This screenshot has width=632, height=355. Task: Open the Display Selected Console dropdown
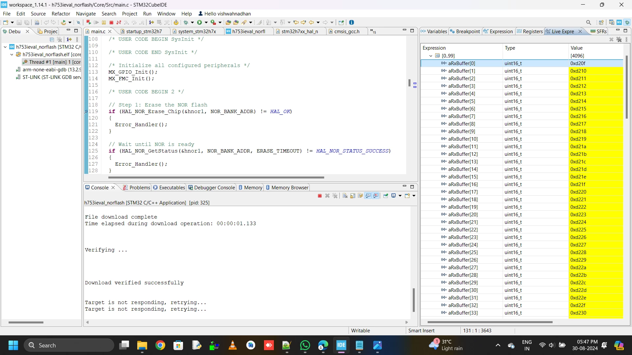pyautogui.click(x=400, y=196)
